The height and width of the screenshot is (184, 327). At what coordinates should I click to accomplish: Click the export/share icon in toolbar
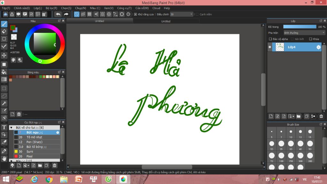[12, 14]
